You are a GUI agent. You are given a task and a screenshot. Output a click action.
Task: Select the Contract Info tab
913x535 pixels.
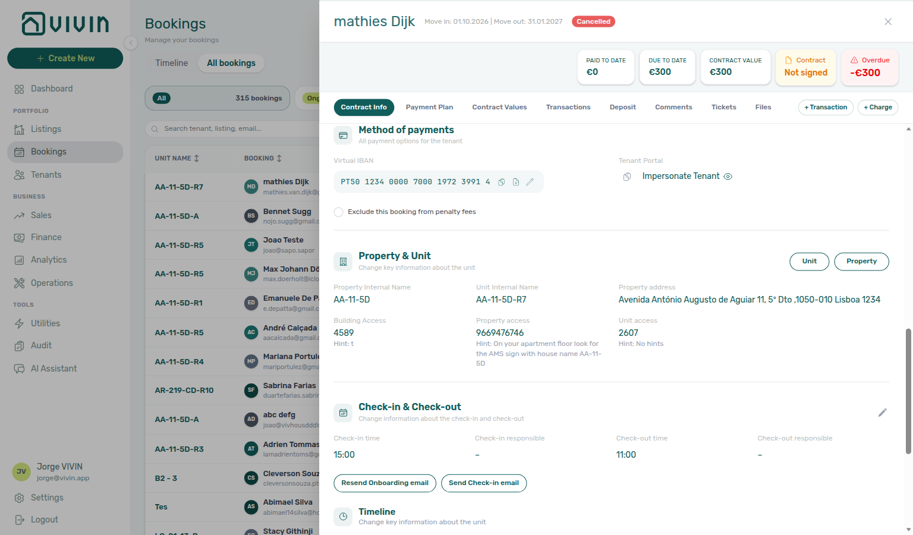(x=364, y=108)
